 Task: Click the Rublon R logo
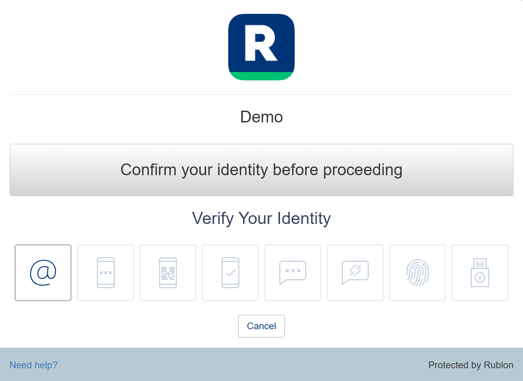[x=261, y=47]
